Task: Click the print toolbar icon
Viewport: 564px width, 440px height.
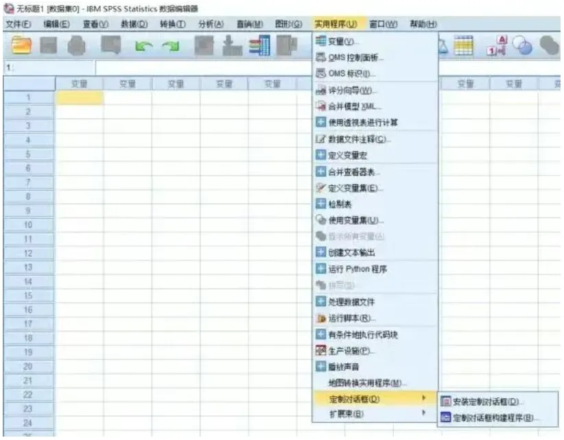Action: click(x=76, y=46)
